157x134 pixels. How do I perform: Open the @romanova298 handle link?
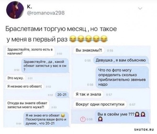[x=46, y=13]
